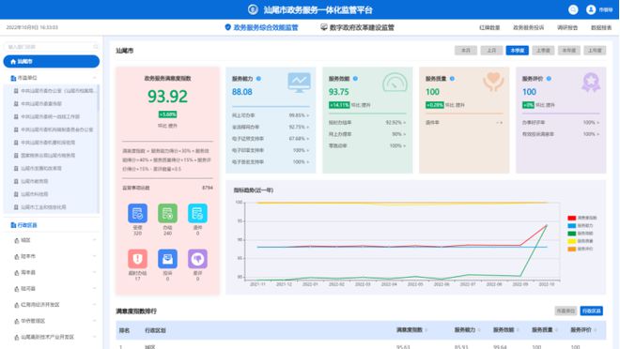Click the red overdue shield icon

pyautogui.click(x=137, y=259)
